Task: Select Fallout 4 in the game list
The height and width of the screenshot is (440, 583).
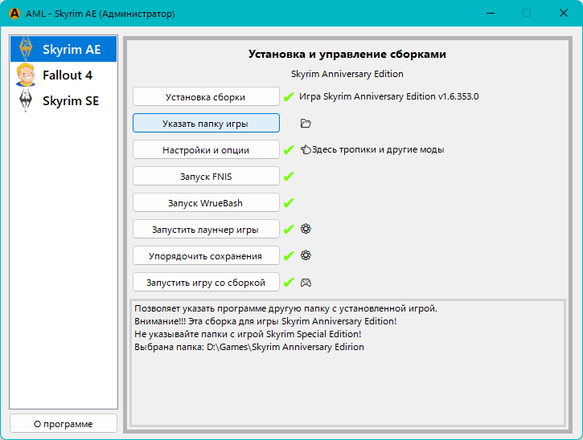Action: [64, 75]
